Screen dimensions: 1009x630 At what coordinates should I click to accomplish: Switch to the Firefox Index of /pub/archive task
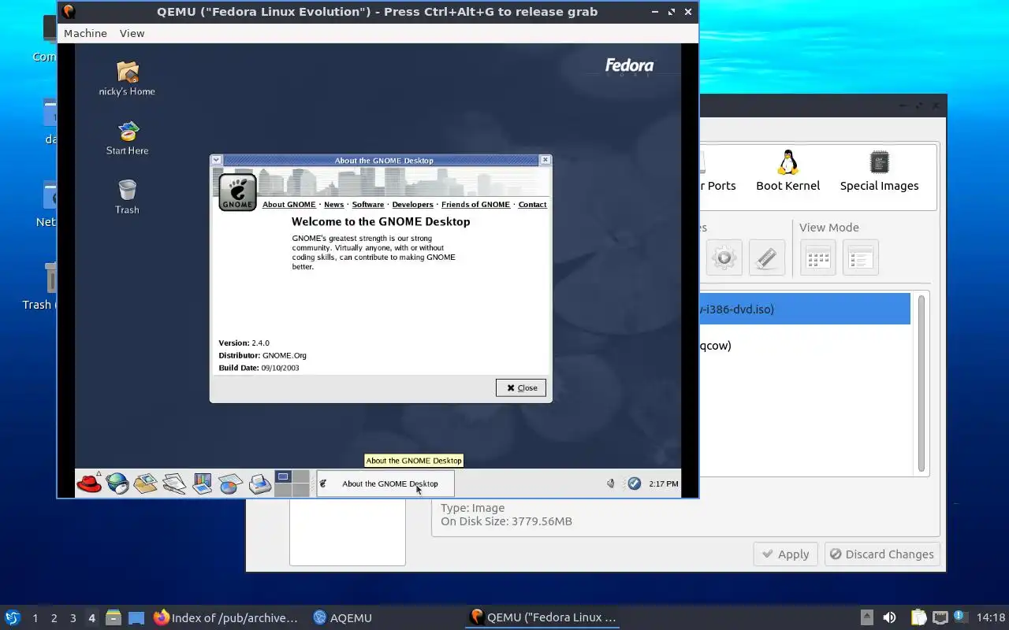tap(226, 618)
